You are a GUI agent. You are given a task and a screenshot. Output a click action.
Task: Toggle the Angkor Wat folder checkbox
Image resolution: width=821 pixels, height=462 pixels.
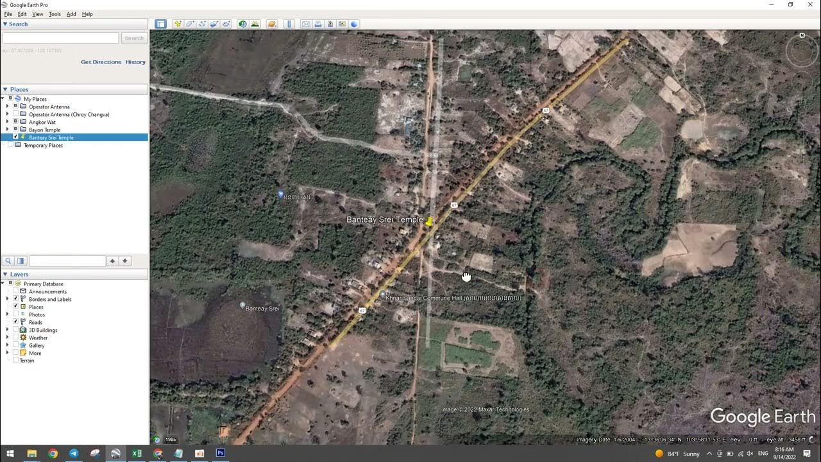pyautogui.click(x=15, y=121)
